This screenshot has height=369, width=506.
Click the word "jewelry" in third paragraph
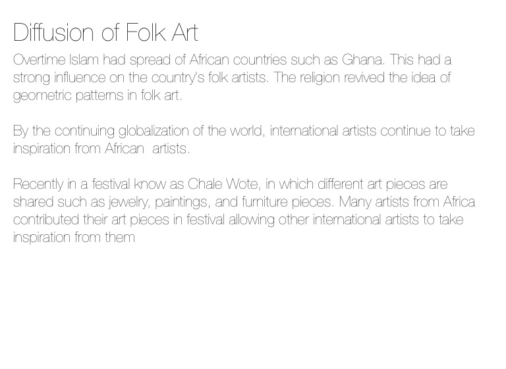pos(127,202)
